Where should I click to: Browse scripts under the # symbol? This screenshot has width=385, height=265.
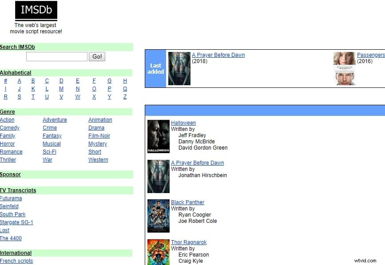5,81
